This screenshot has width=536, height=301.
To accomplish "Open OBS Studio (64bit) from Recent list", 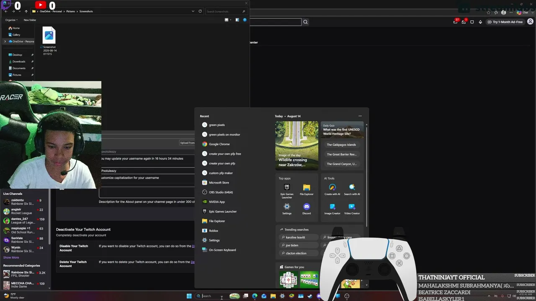I will click(217, 192).
